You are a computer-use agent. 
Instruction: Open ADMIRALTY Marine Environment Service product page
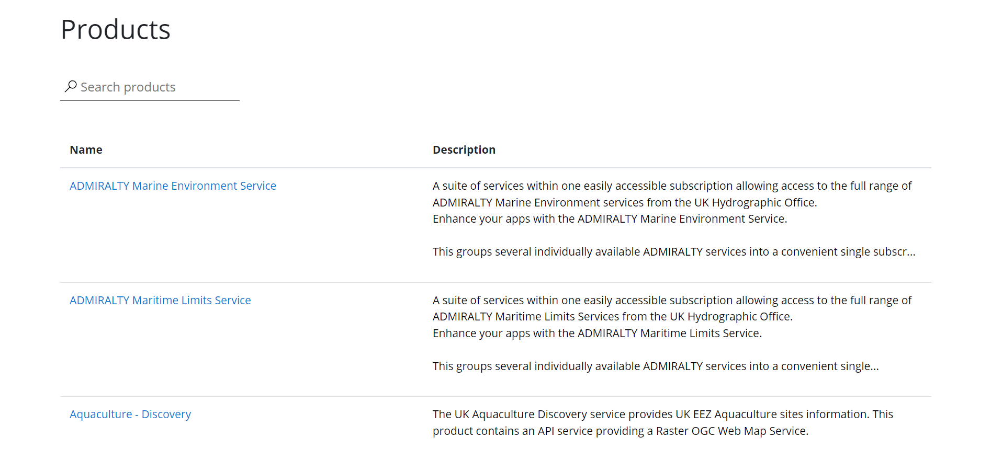173,186
